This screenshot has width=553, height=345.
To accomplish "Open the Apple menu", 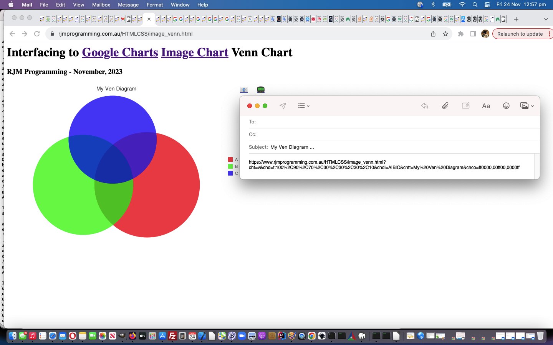I will click(x=11, y=5).
